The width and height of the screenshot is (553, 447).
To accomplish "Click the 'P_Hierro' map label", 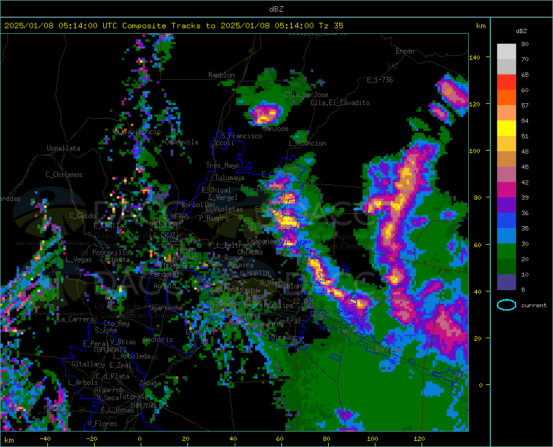I will pos(214,218).
